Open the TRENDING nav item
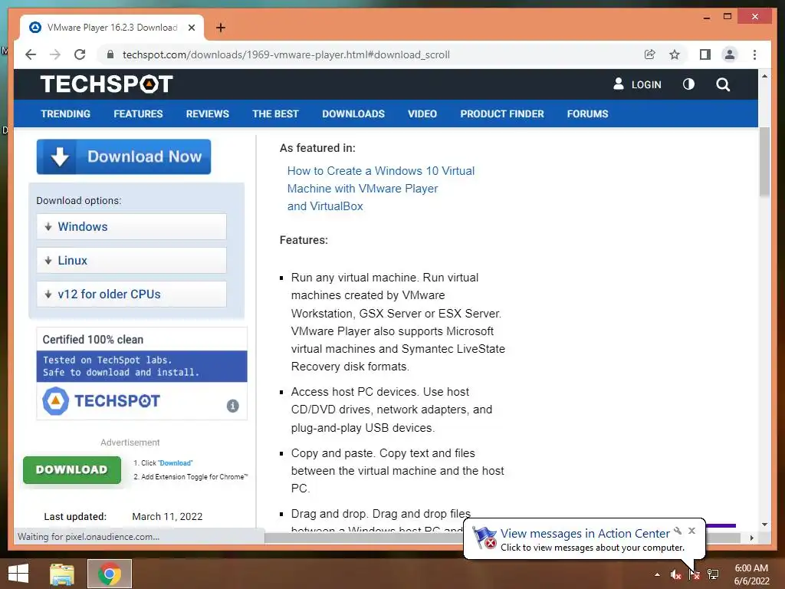This screenshot has width=785, height=589. 66,114
